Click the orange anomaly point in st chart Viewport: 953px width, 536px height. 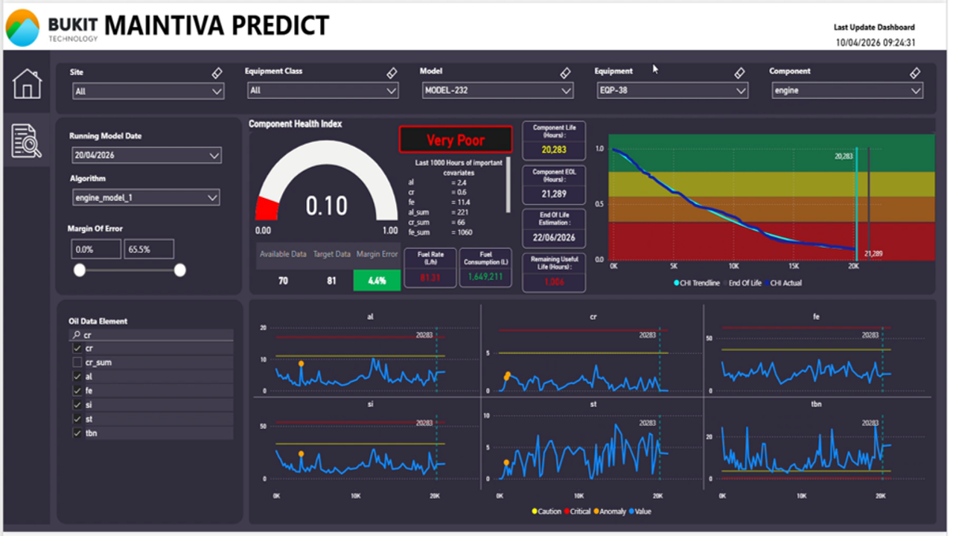pos(506,462)
